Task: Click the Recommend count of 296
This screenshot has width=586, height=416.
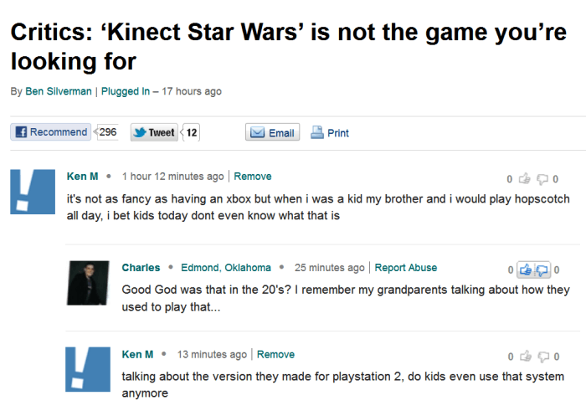Action: [x=108, y=132]
